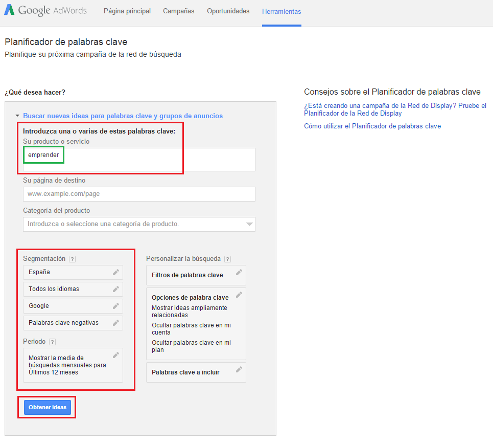493x444 pixels.
Task: Open the Palabras clave a incluir box
Action: click(196, 372)
